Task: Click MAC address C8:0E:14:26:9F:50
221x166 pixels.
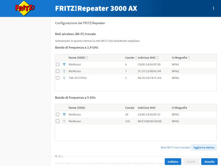Action: [x=149, y=65]
